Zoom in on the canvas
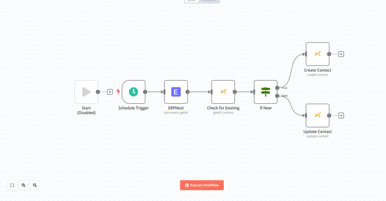Viewport: 386px width, 201px height. [x=23, y=185]
